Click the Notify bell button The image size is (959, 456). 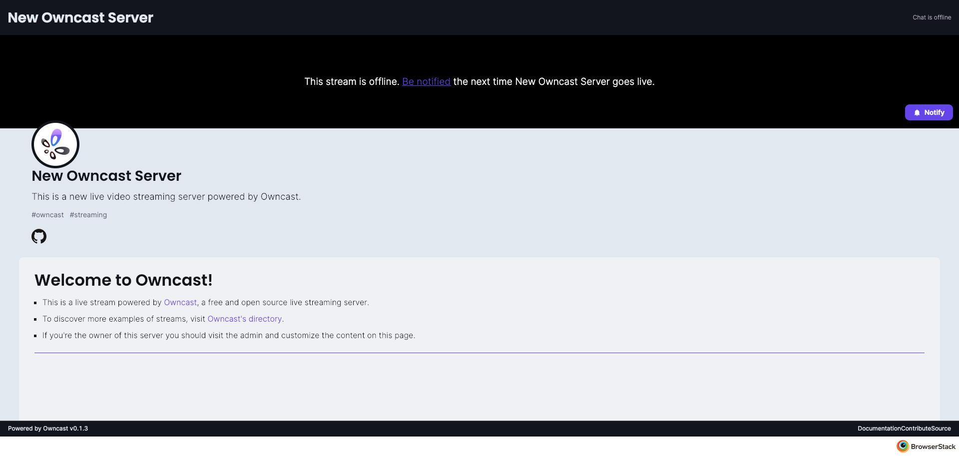[929, 112]
